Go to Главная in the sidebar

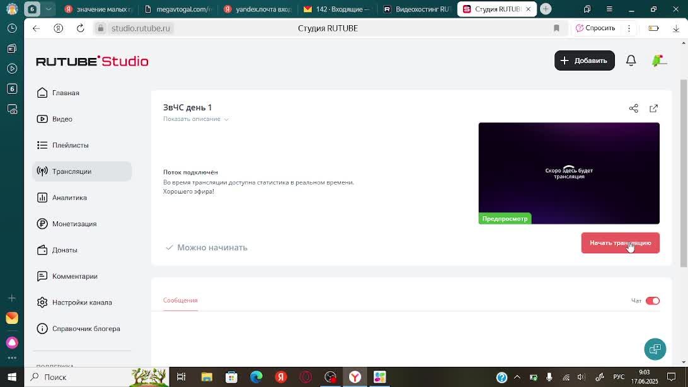click(x=82, y=93)
